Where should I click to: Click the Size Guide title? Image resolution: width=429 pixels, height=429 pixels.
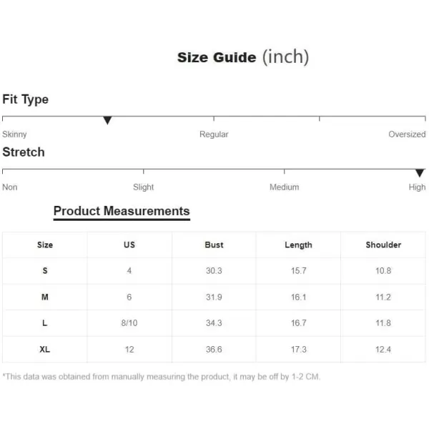coord(242,57)
